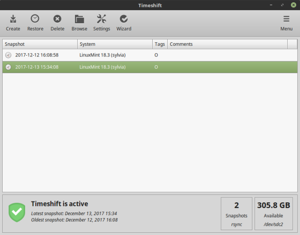This screenshot has width=300, height=235.
Task: Launch the setup Wizard
Action: tap(124, 23)
